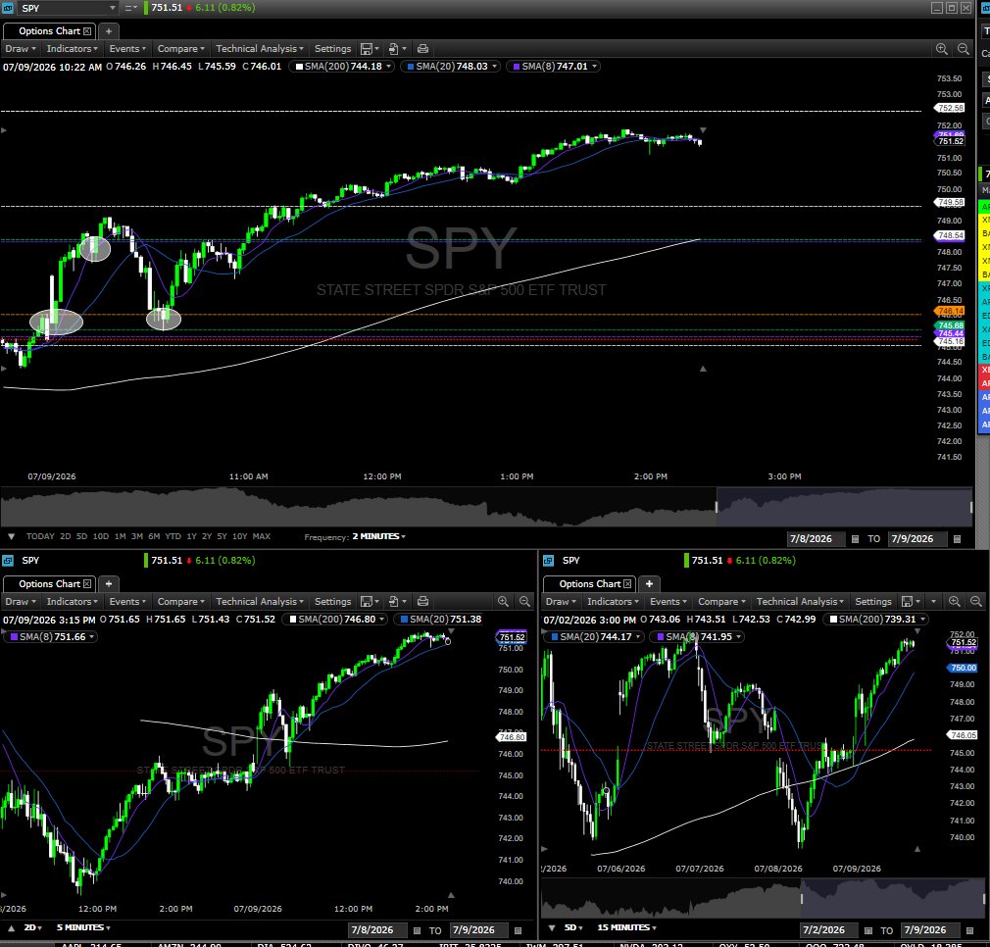Image resolution: width=990 pixels, height=947 pixels.
Task: Open Events dropdown in top chart toolbar
Action: pos(126,49)
